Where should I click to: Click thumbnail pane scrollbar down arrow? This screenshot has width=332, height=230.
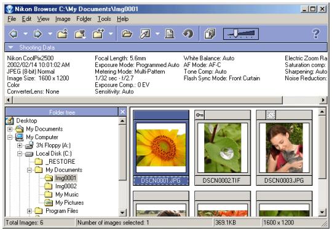pos(322,212)
